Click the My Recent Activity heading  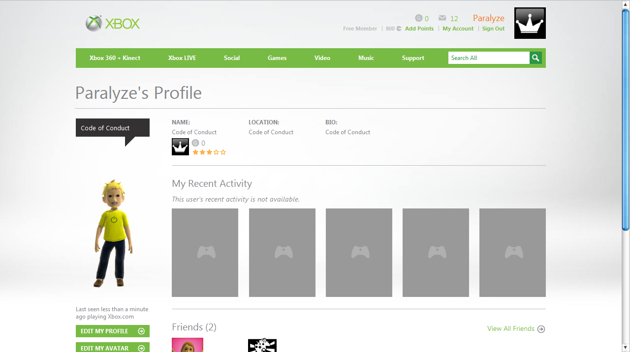pyautogui.click(x=212, y=184)
